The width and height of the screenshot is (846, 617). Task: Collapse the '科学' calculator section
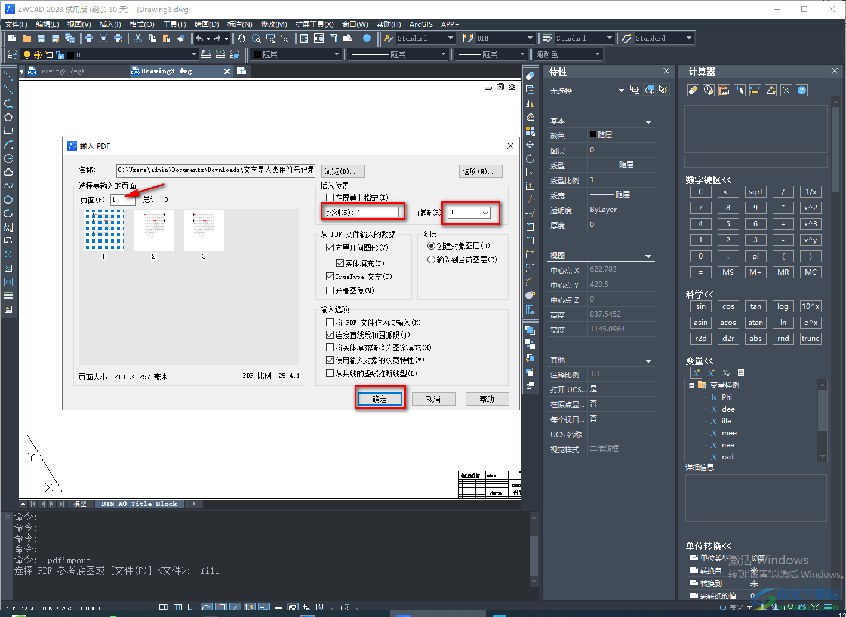point(700,294)
